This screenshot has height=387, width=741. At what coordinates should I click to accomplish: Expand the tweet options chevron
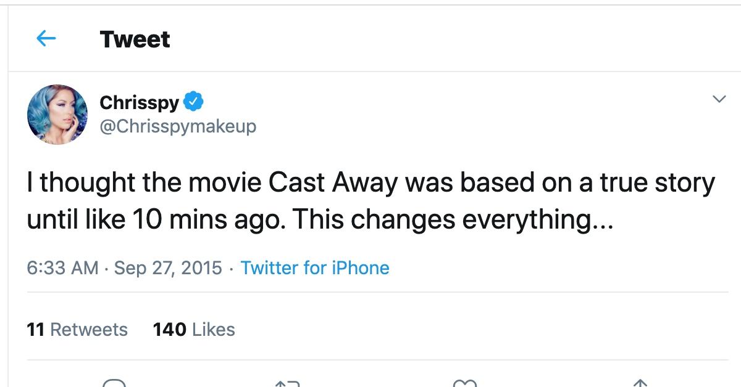(x=719, y=99)
